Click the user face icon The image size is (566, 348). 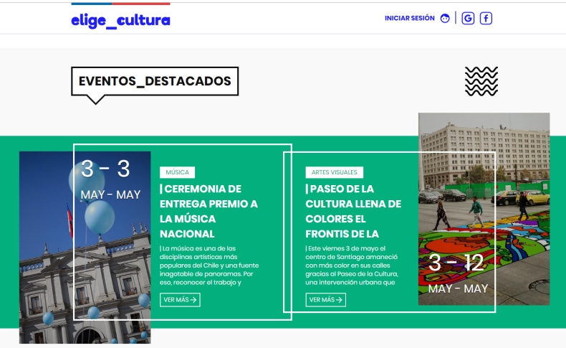coord(445,19)
